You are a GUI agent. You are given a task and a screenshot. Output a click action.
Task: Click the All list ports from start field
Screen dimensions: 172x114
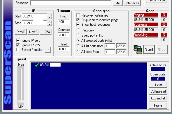[110, 46]
